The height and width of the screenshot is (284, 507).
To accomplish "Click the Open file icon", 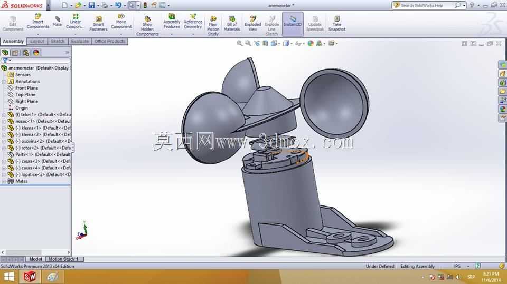I will pos(78,5).
